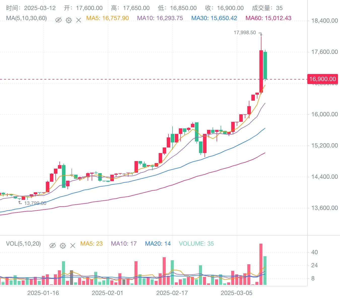This screenshot has width=340, height=298.
Task: Click the VOLUME: 35 legend label
Action: 196,243
